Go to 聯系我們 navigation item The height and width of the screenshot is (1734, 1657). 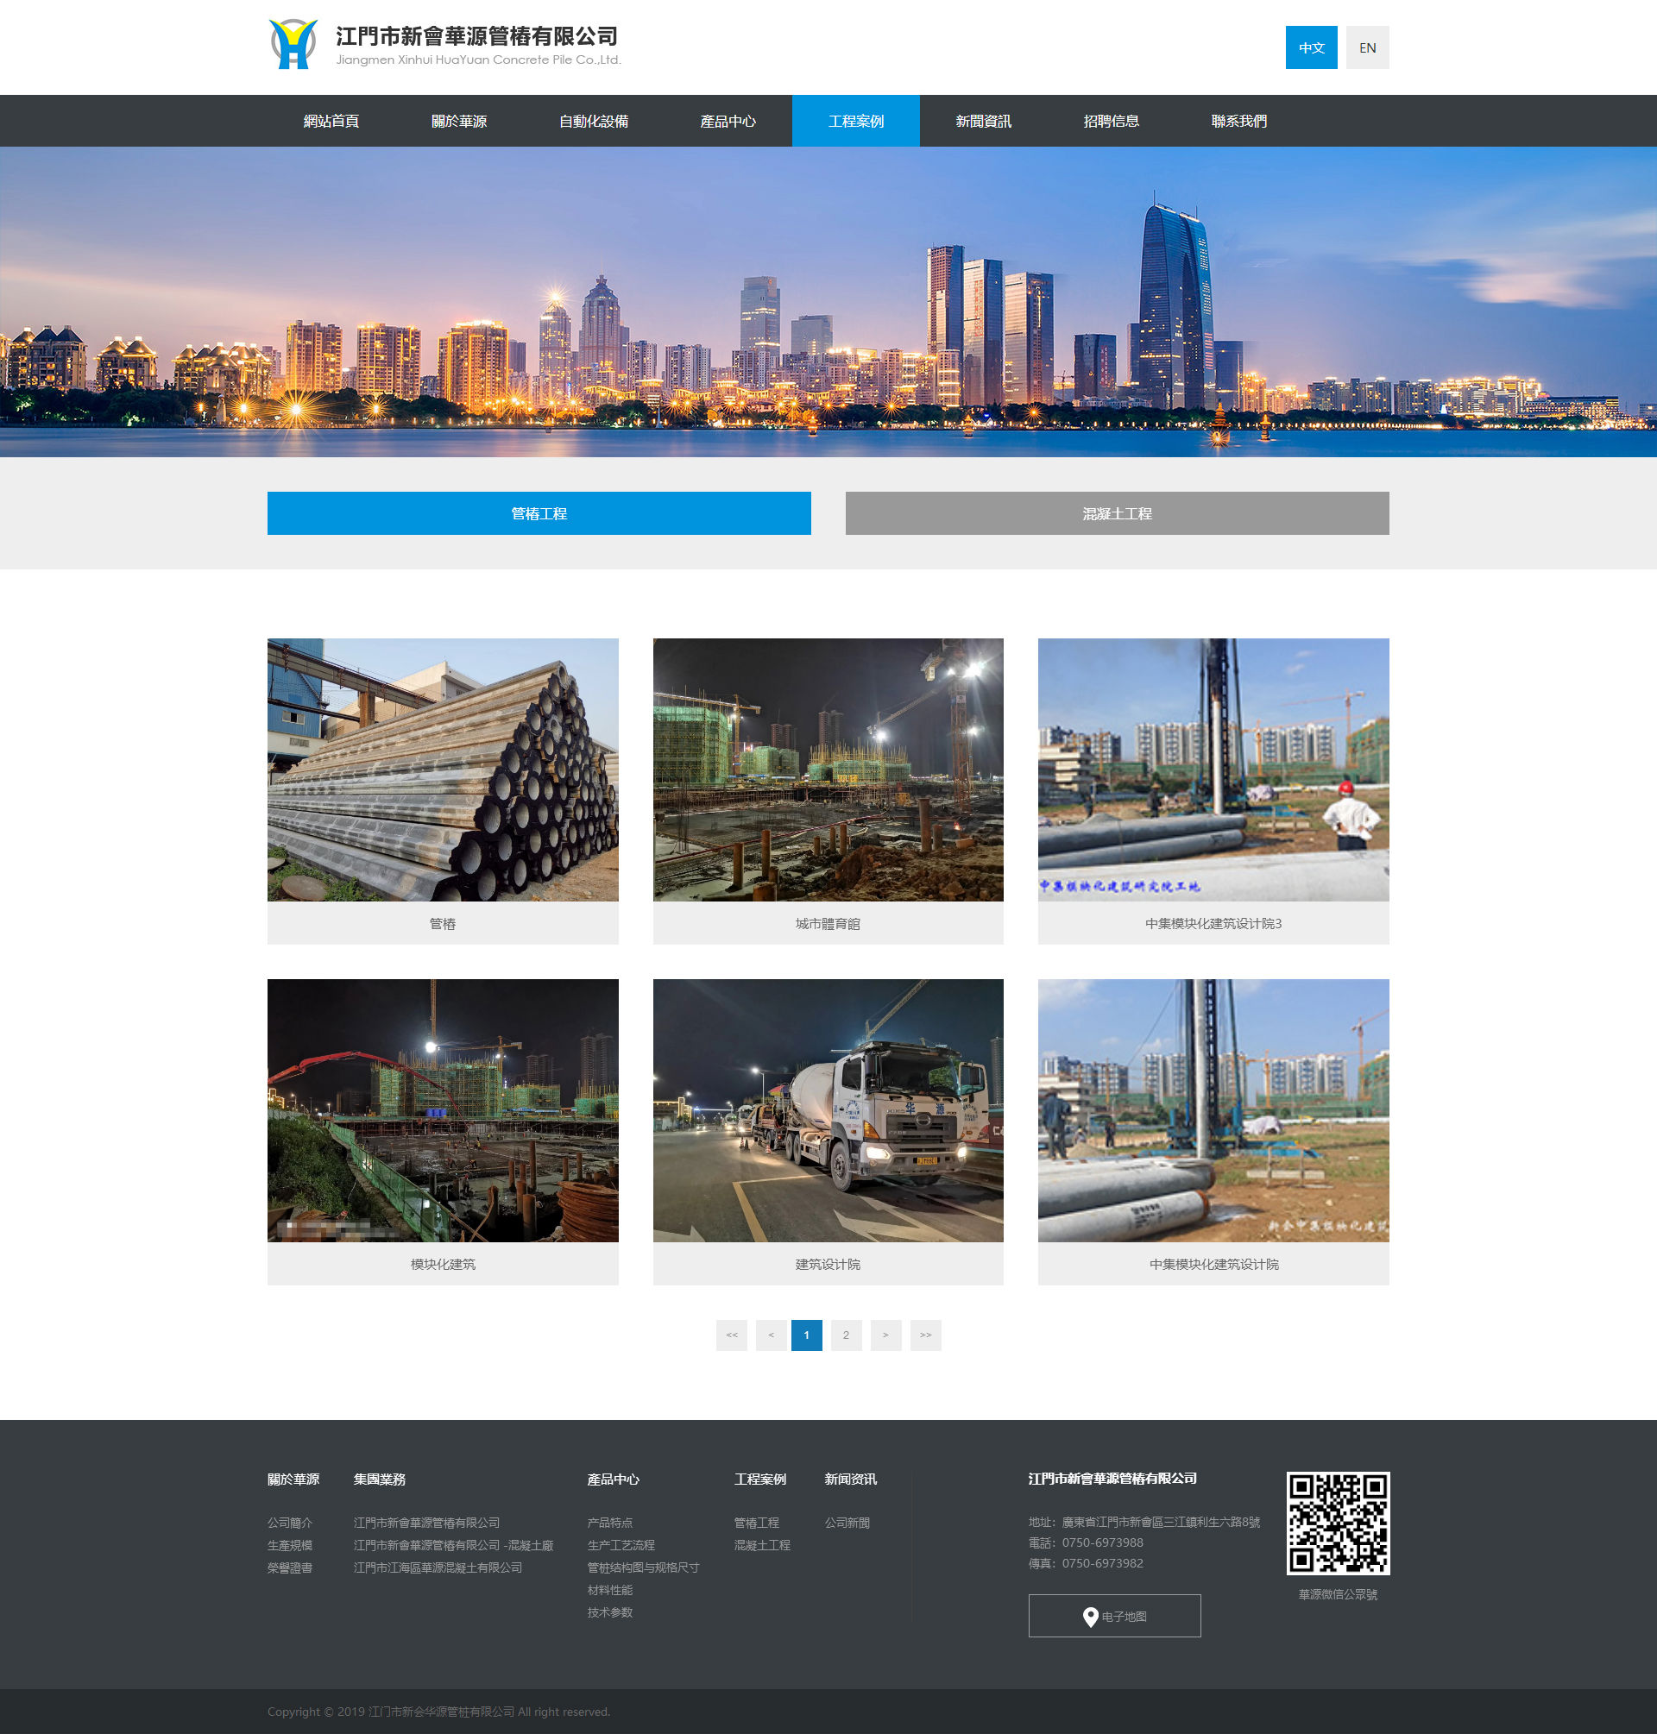[x=1238, y=121]
